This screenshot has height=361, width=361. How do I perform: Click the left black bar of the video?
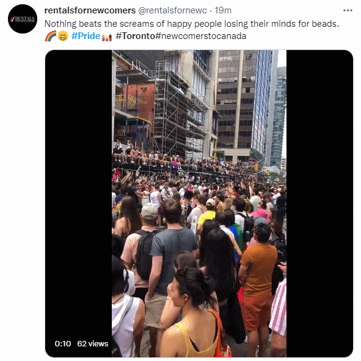click(78, 196)
